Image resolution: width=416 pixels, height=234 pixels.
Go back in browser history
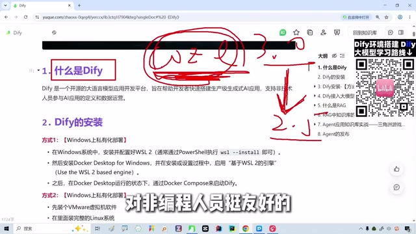point(6,17)
